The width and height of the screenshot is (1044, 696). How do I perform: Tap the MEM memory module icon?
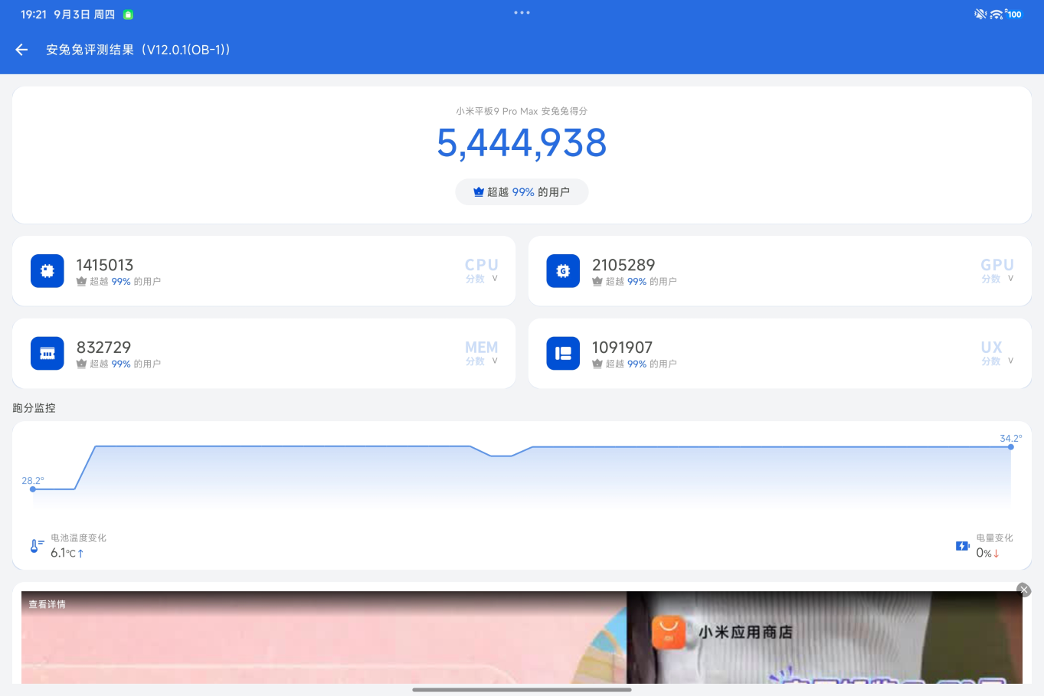click(47, 353)
